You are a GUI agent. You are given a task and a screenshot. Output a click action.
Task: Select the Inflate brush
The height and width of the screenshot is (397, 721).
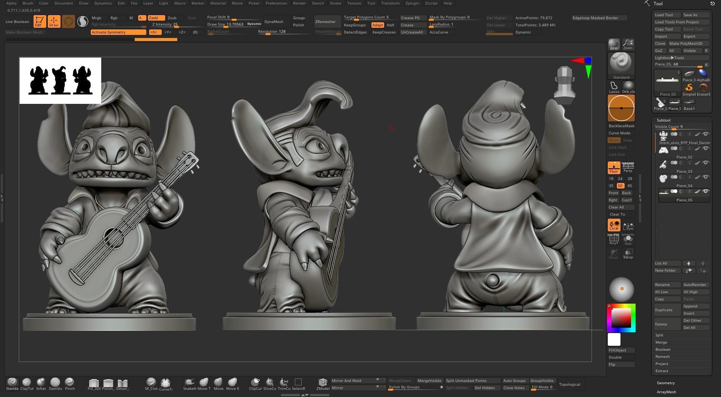tap(41, 384)
